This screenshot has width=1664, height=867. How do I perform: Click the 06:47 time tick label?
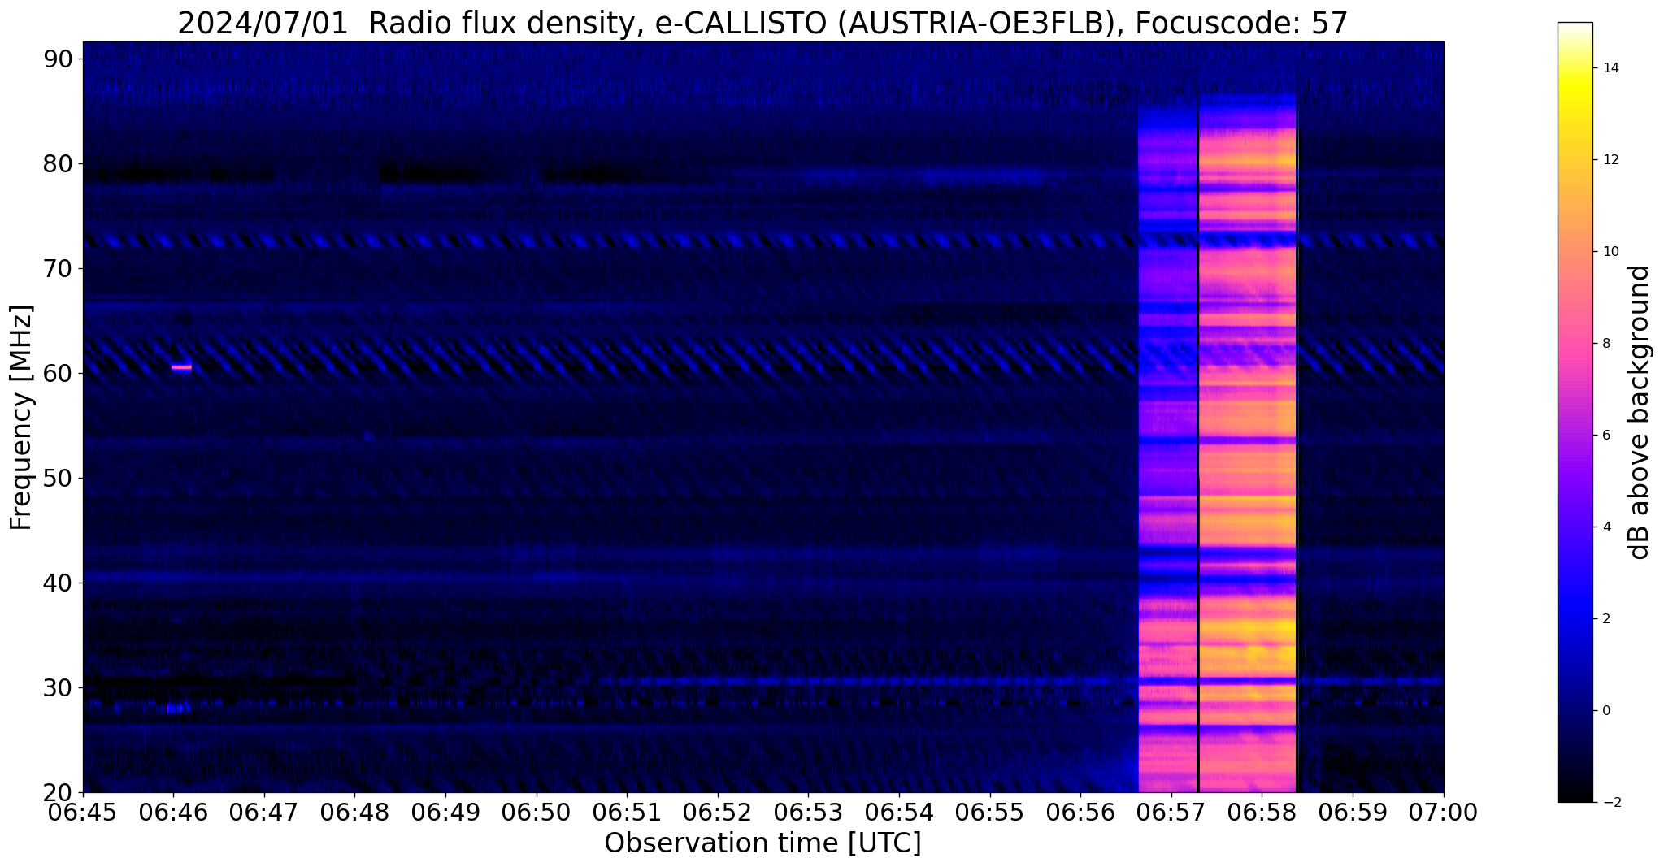264,812
